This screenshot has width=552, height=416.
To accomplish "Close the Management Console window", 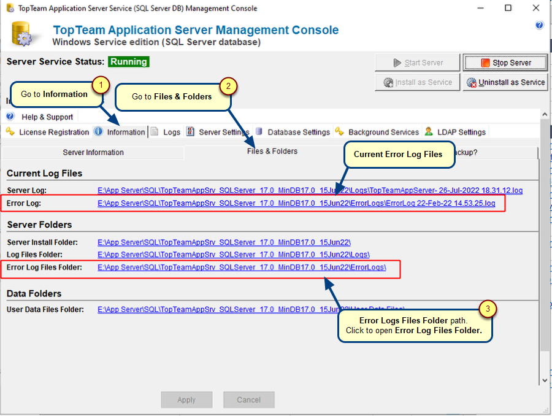I will click(536, 8).
